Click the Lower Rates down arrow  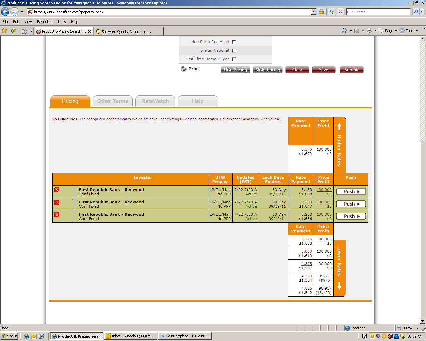(x=339, y=286)
